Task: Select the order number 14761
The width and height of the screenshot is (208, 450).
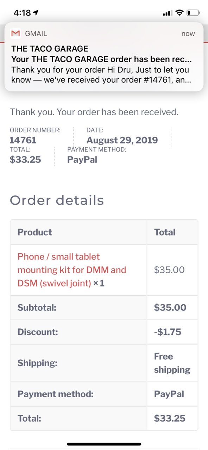Action: [x=23, y=140]
